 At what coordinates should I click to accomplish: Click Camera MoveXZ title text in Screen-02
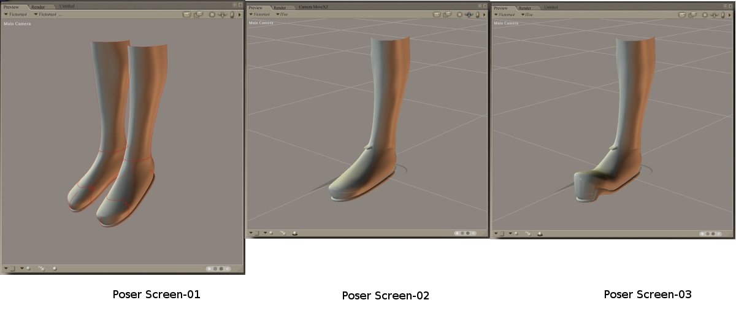pyautogui.click(x=312, y=7)
